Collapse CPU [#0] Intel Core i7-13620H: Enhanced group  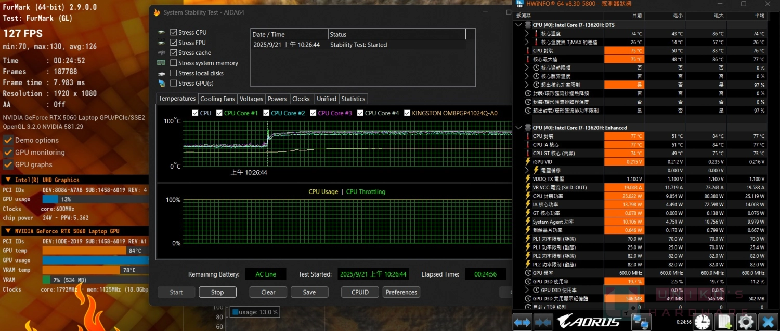[518, 128]
